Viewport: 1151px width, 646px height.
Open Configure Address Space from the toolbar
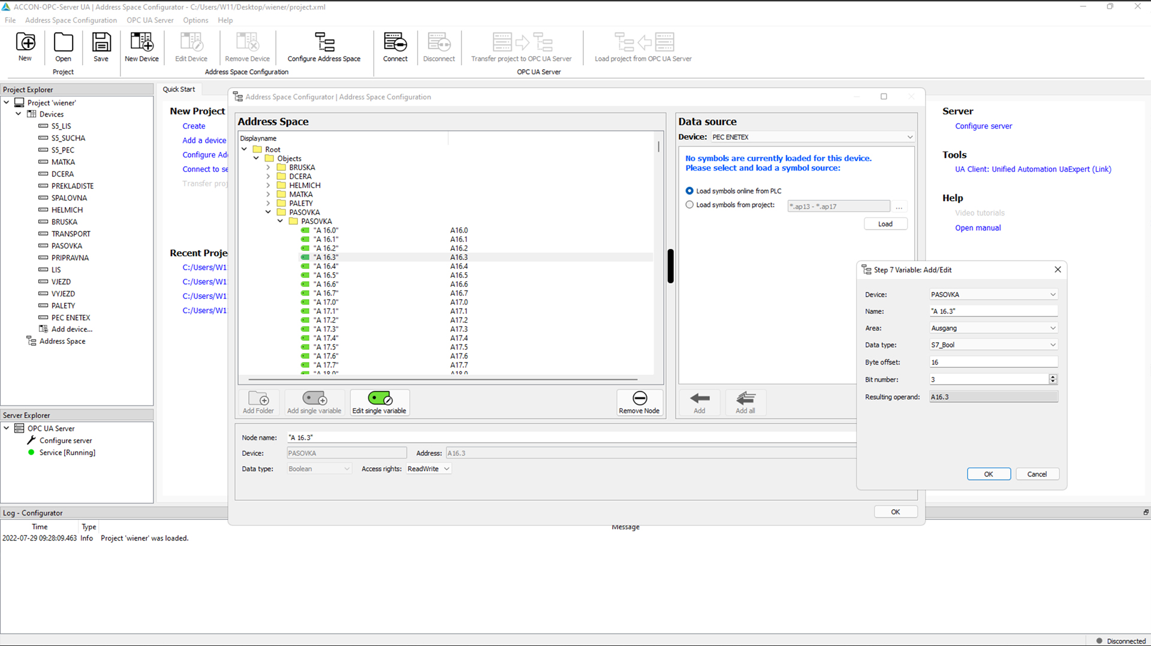point(324,47)
